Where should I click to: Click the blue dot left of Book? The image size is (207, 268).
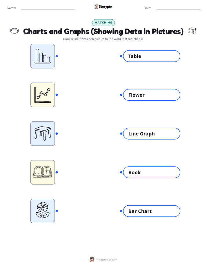(121, 172)
